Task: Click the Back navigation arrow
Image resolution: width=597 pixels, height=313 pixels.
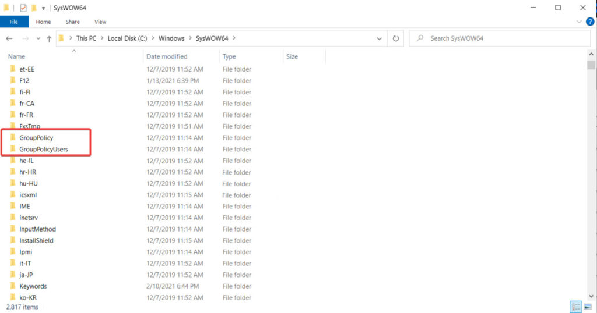Action: [x=9, y=38]
